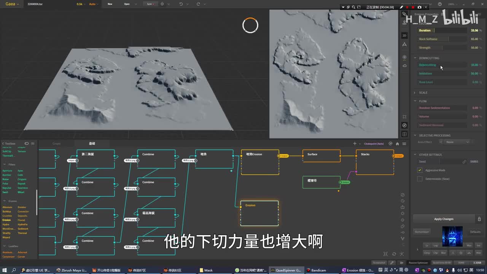This screenshot has width=487, height=274.
Task: Click the disable node circle-slash icon
Action: point(403,195)
